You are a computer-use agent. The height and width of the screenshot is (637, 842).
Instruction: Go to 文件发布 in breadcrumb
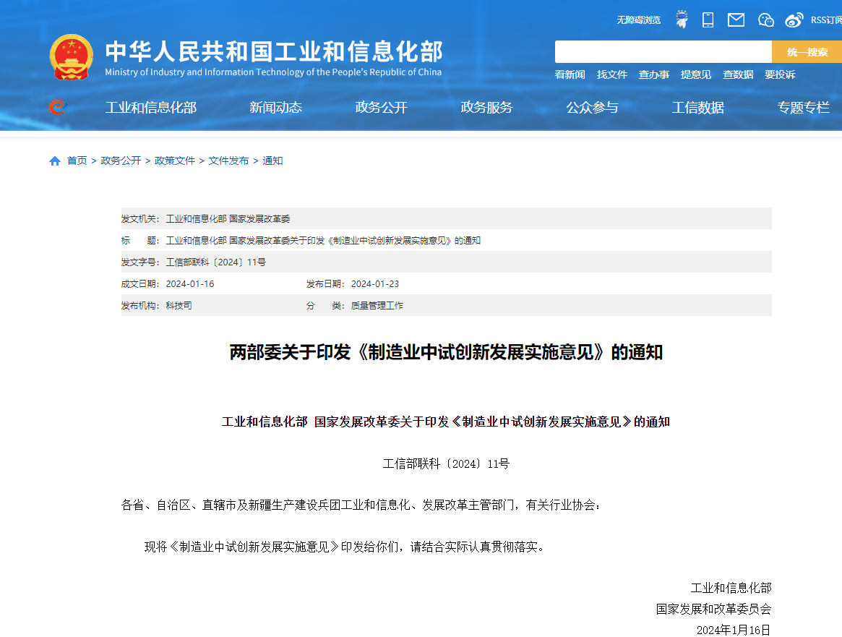point(228,161)
